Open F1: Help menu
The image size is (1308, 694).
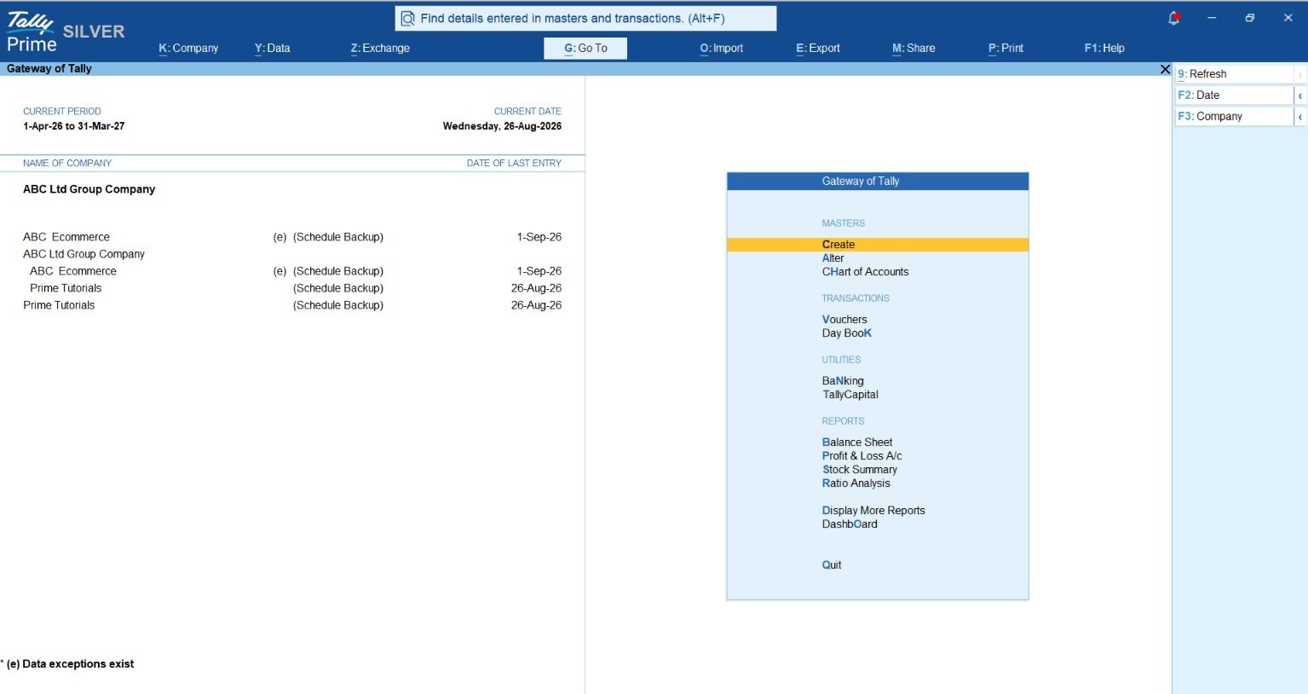tap(1104, 49)
